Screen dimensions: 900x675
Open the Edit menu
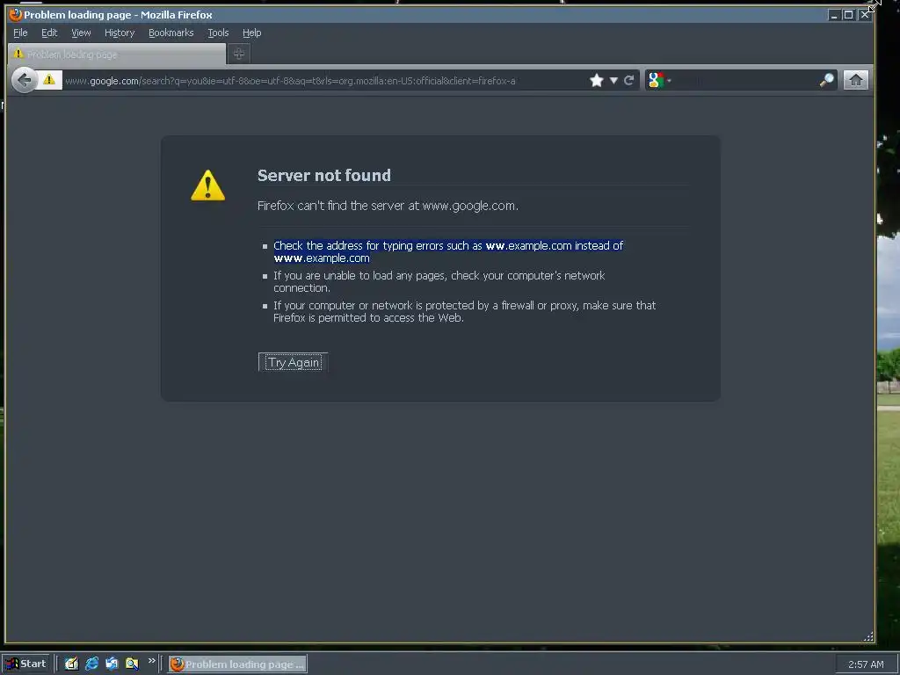[49, 33]
